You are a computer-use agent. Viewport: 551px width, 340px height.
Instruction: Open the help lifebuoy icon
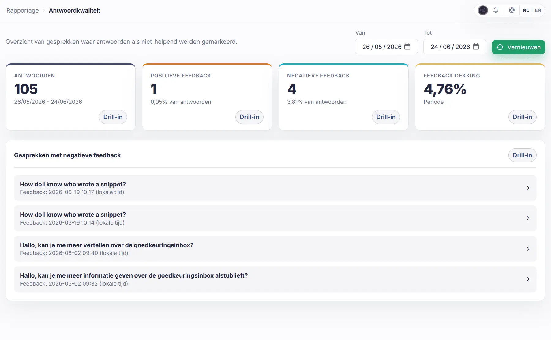tap(512, 10)
